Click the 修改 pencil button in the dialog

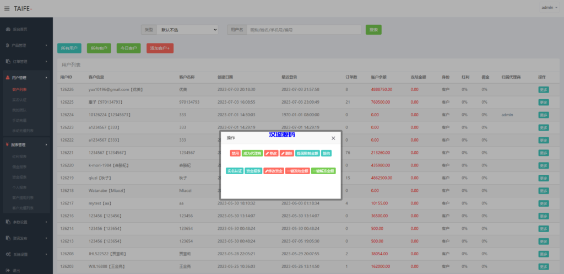pyautogui.click(x=270, y=153)
